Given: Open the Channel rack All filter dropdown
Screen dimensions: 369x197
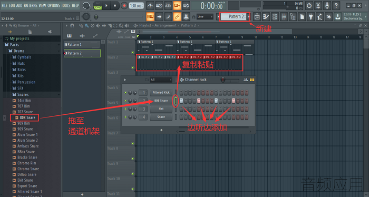Looking at the screenshot, I should (161, 80).
